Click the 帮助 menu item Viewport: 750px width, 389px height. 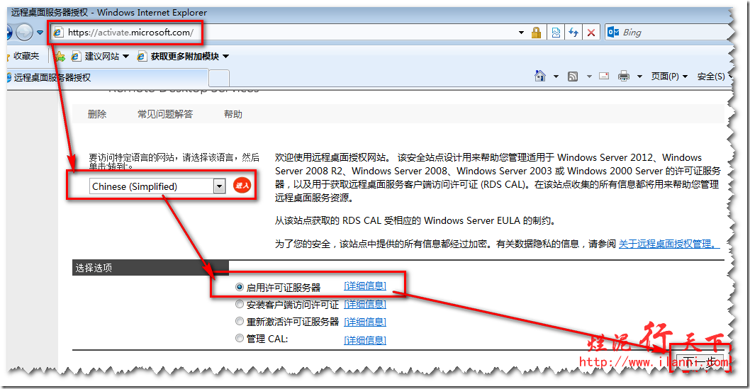[x=233, y=114]
